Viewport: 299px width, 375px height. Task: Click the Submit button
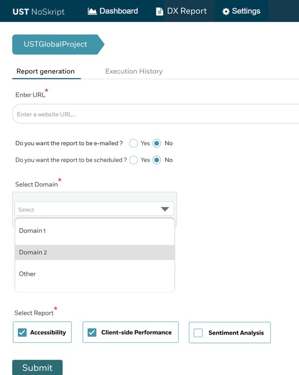(x=37, y=367)
